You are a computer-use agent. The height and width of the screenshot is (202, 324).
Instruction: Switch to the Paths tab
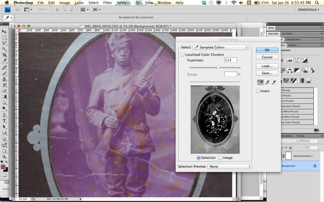click(300, 136)
